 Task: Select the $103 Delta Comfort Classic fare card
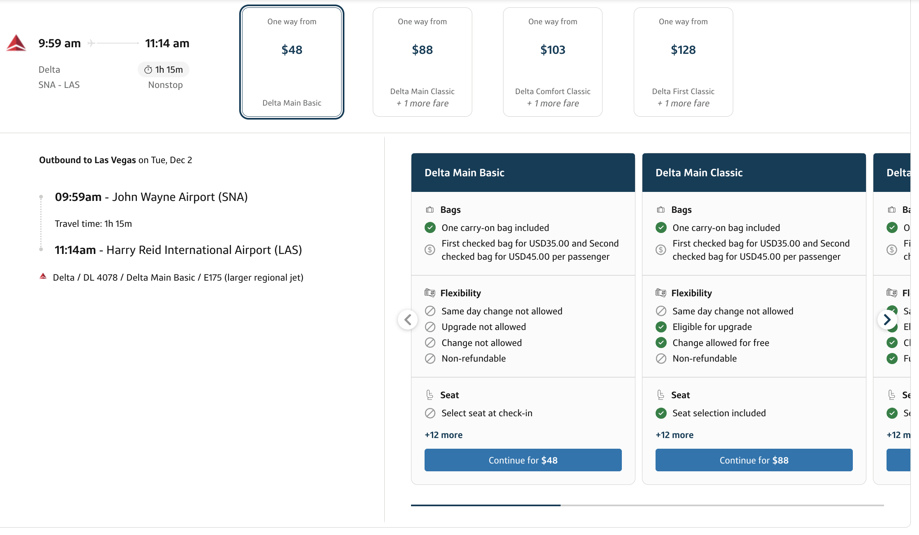tap(553, 62)
